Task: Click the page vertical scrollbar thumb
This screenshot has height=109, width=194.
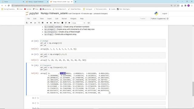Action: (193, 89)
